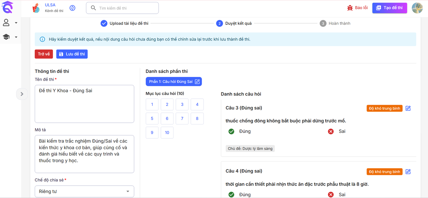The image size is (428, 198).
Task: Click the info icon in the blue notice
Action: 42,39
